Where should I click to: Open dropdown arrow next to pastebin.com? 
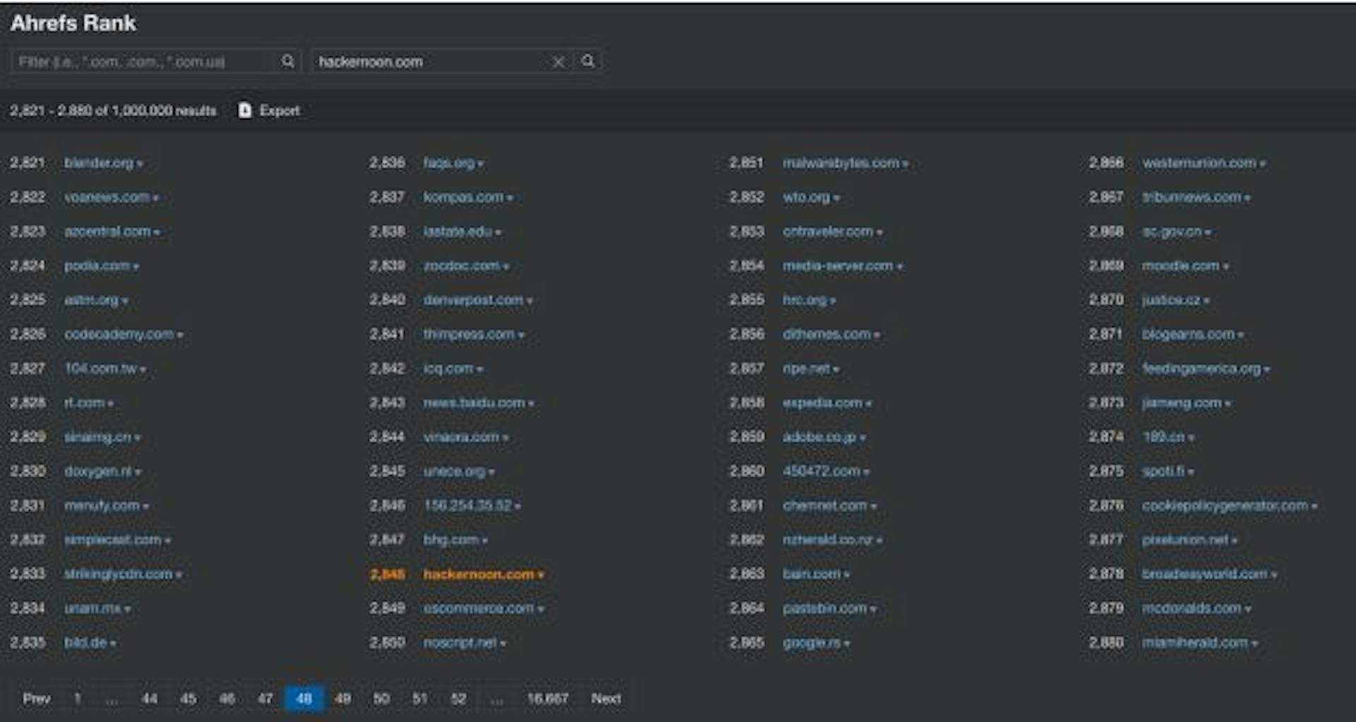pos(873,609)
